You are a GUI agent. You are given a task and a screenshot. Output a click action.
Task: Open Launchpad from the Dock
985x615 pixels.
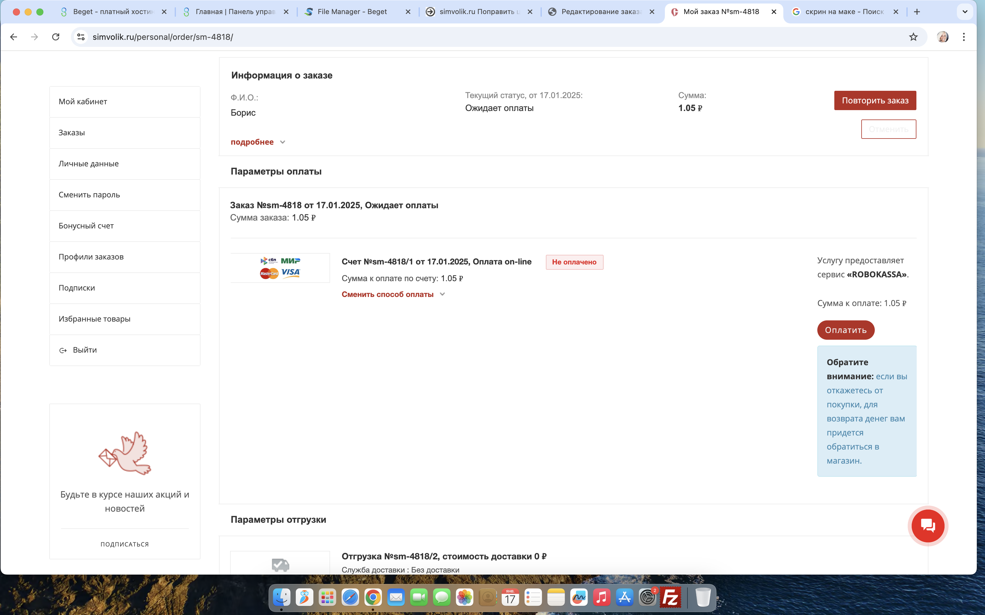tap(327, 597)
